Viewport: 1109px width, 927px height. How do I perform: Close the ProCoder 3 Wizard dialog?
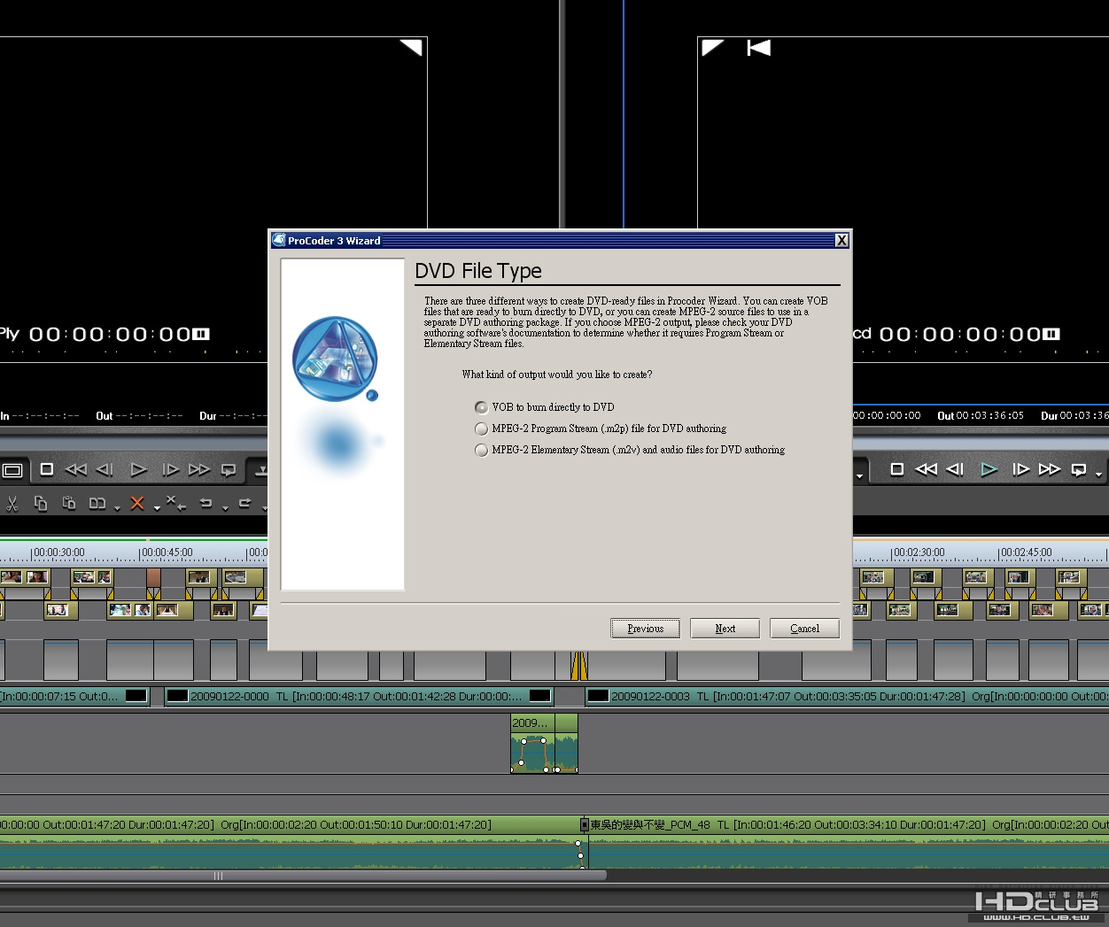coord(841,241)
